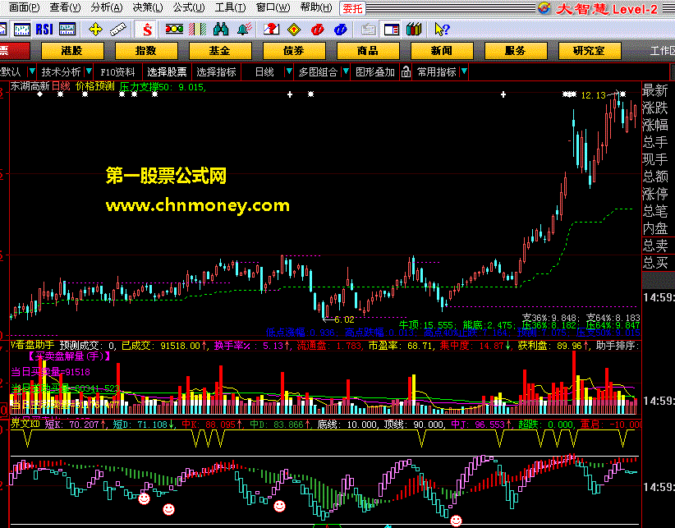
Task: Open the 公式(U) menu
Action: pyautogui.click(x=189, y=7)
